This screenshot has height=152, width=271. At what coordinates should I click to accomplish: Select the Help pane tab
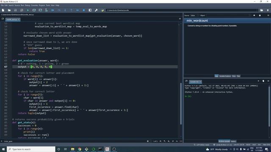pos(216,76)
